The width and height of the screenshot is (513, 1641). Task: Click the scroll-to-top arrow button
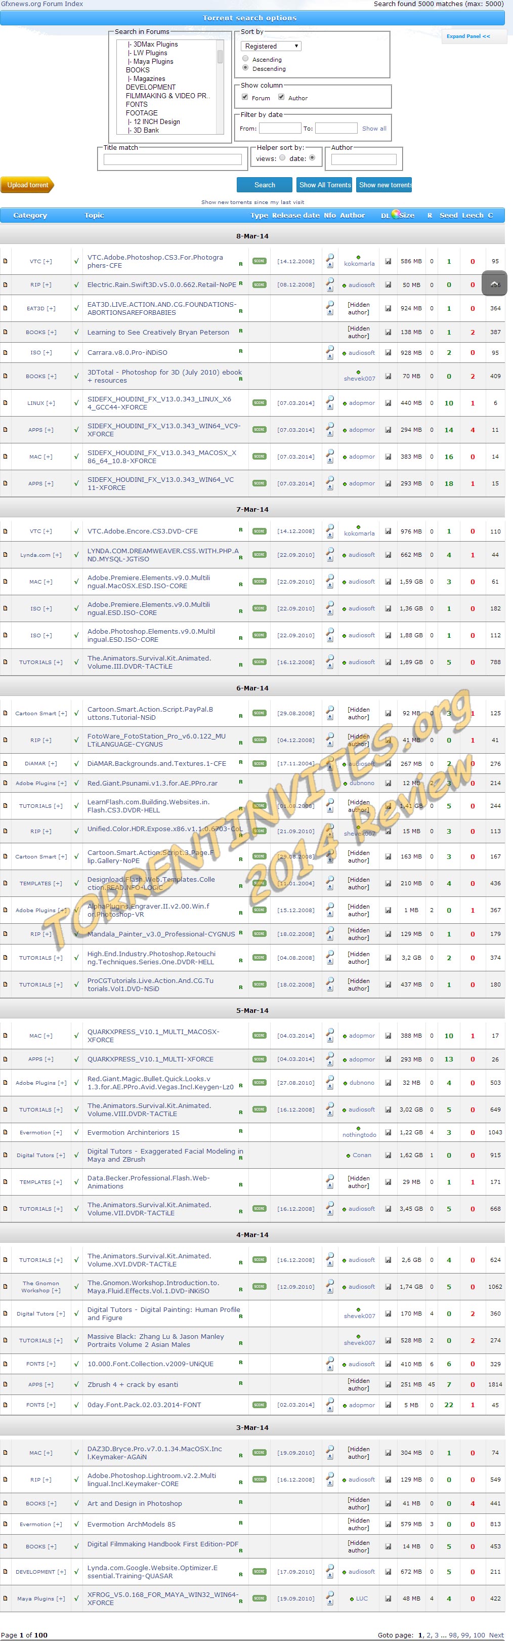click(494, 283)
